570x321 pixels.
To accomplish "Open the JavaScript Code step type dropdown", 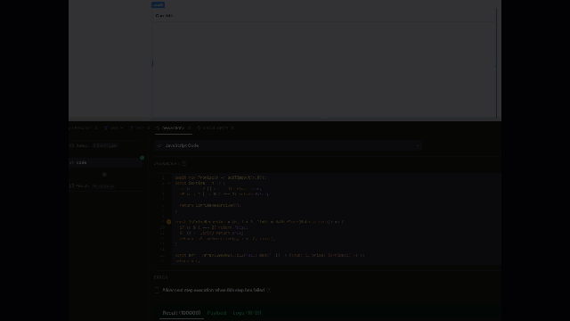I will point(288,145).
